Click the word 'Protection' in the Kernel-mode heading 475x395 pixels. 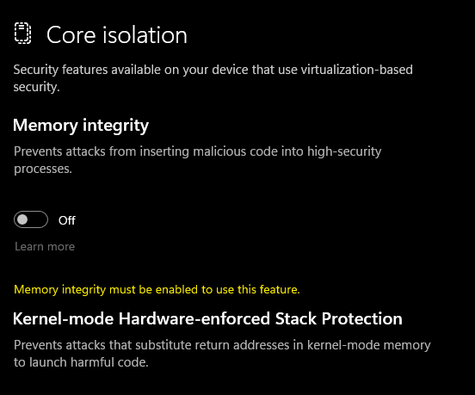(362, 318)
